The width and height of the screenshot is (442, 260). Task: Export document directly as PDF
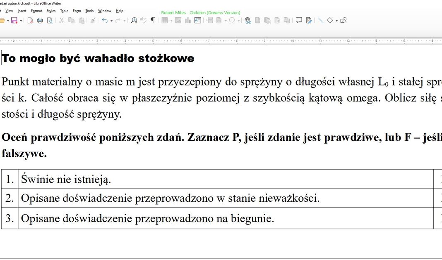(30, 20)
